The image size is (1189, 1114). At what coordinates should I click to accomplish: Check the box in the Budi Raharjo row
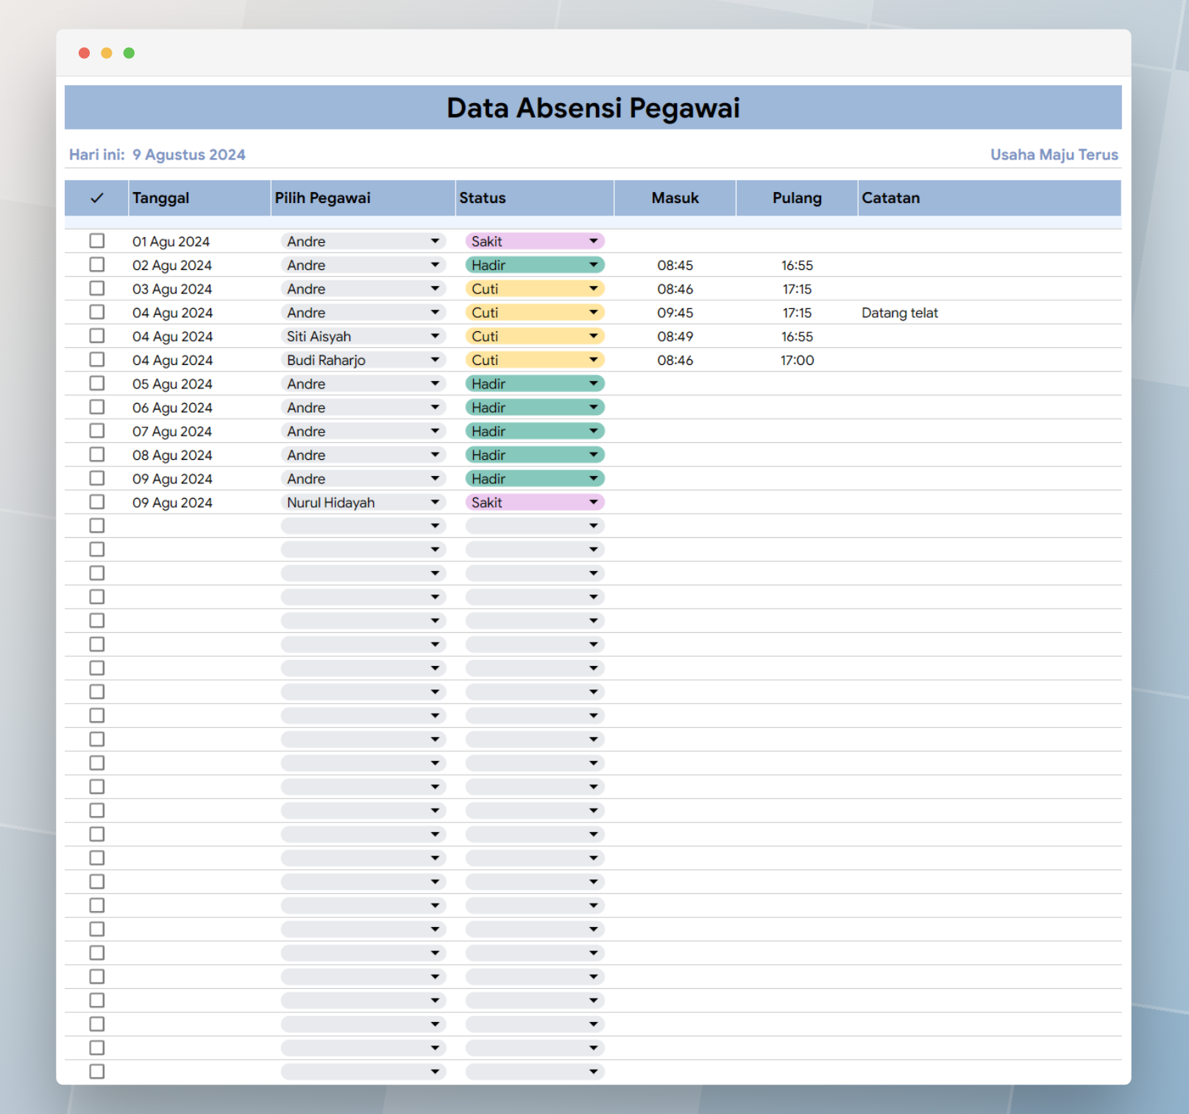coord(96,359)
